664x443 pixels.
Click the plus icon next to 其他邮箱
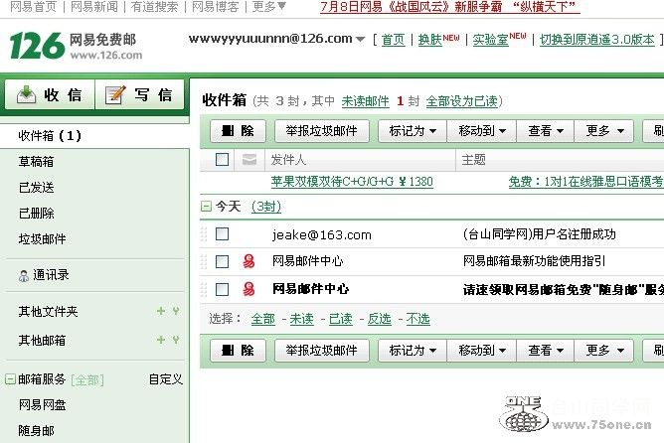pyautogui.click(x=161, y=340)
